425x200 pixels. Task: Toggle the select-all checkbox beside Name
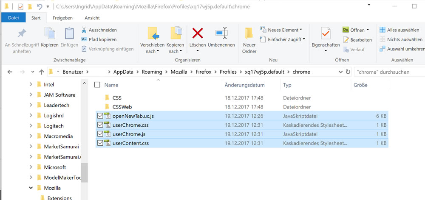coord(97,85)
